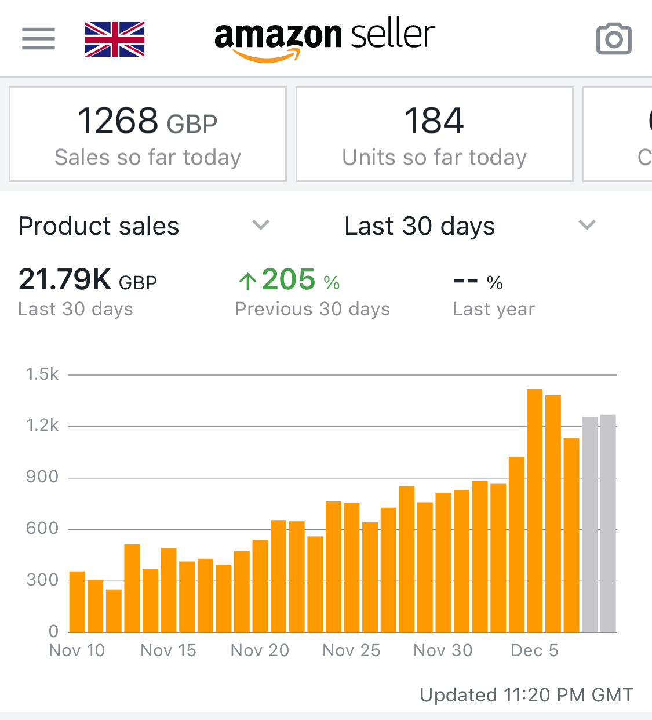
Task: Tap the UK flag marketplace icon
Action: click(x=115, y=39)
